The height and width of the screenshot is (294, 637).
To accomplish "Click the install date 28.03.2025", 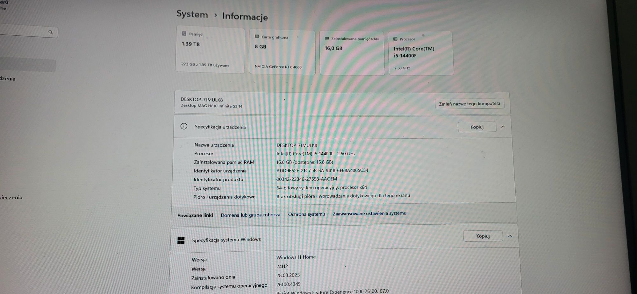I will [x=288, y=275].
